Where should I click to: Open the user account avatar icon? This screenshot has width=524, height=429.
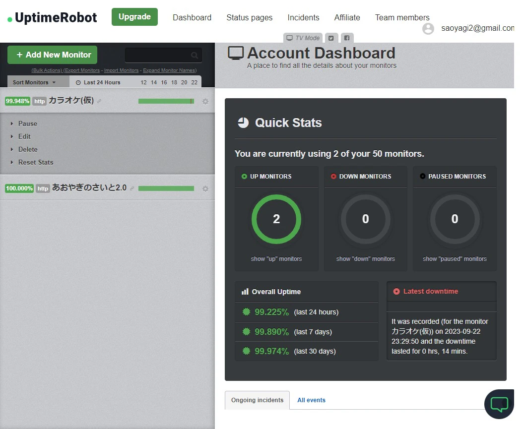(x=428, y=29)
